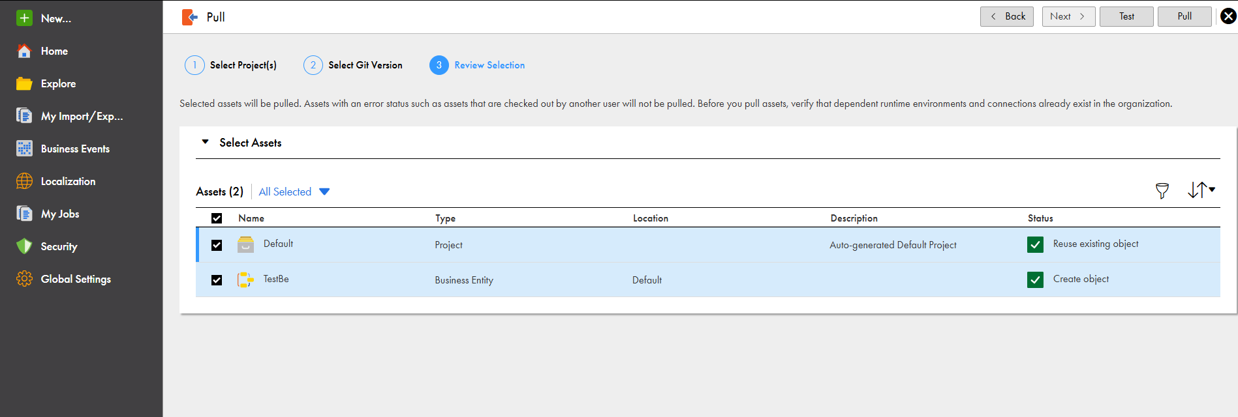This screenshot has width=1238, height=417.
Task: Select step 3 Review Selection
Action: click(x=477, y=65)
